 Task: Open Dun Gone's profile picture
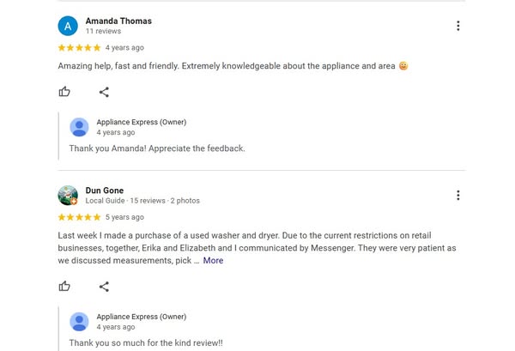tap(68, 196)
